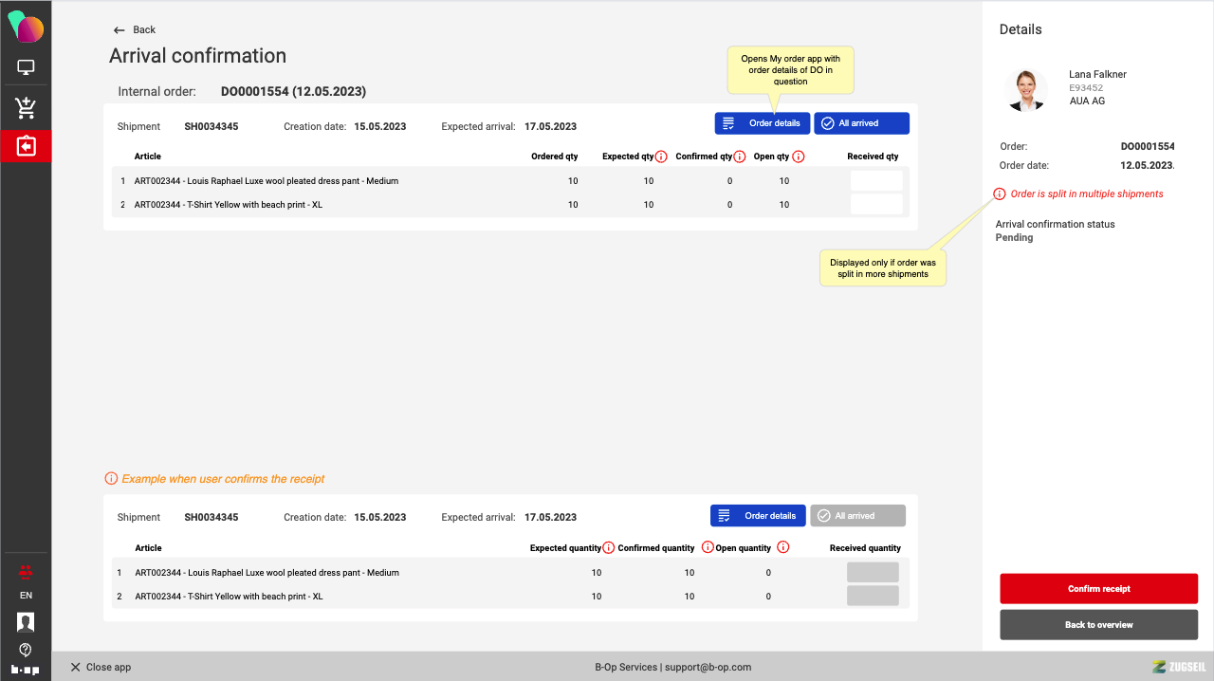Click info icon next to Confirmed qty

point(740,156)
